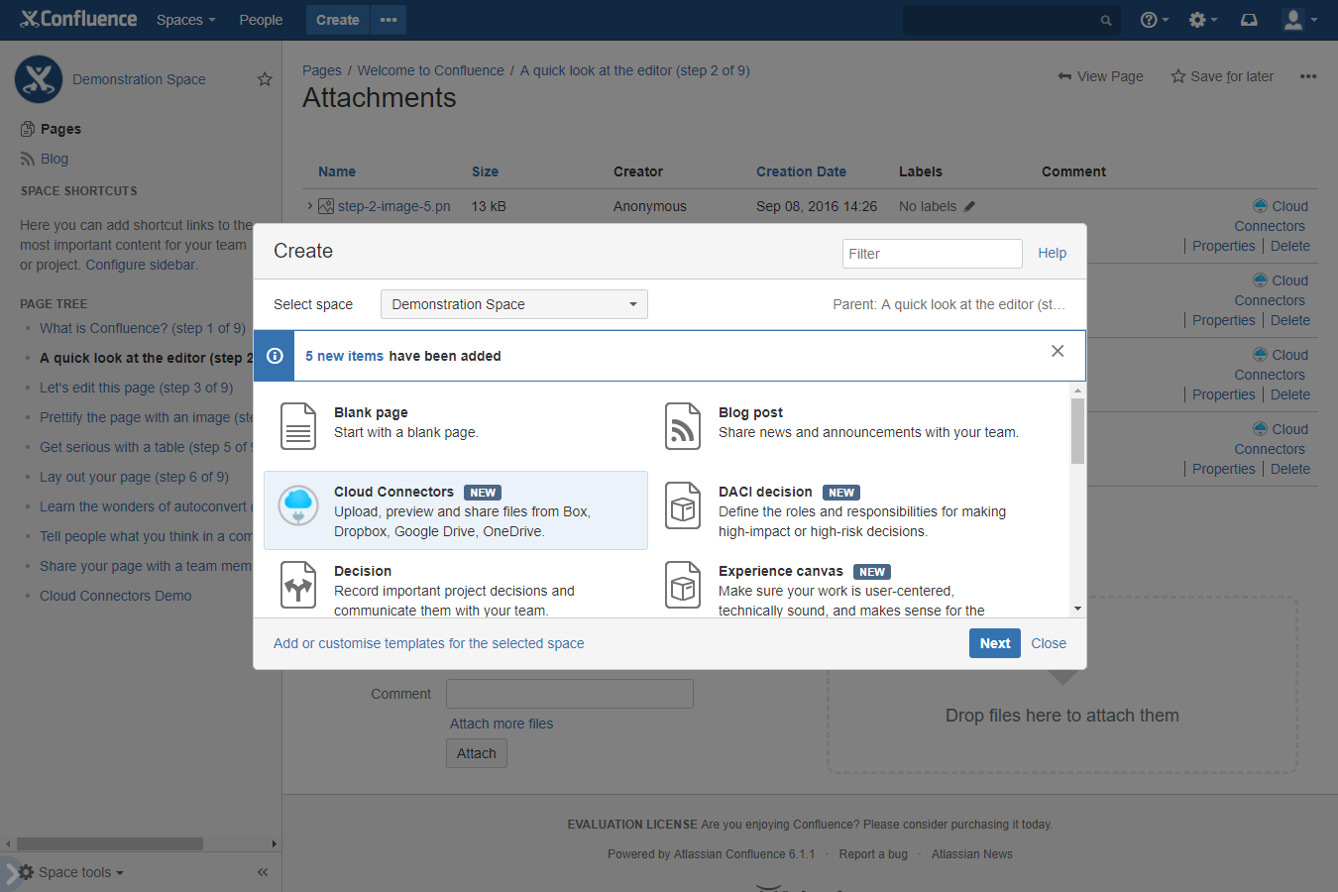This screenshot has width=1338, height=892.
Task: Click the Space tools gear icon
Action: (27, 872)
